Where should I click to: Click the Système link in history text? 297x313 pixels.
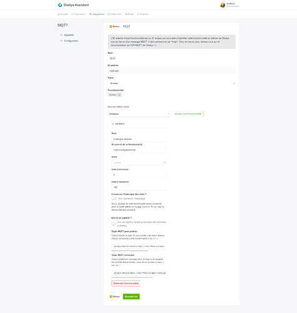coord(146,207)
